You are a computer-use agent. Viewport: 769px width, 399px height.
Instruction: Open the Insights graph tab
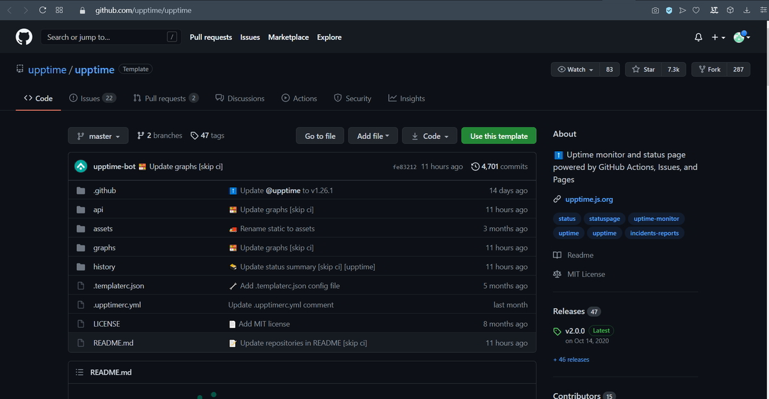click(x=408, y=98)
